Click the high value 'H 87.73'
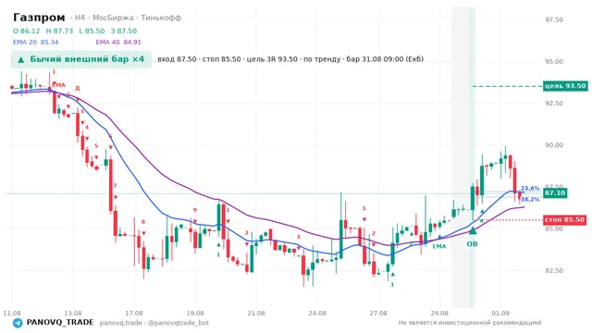This screenshot has height=333, width=592. [59, 31]
